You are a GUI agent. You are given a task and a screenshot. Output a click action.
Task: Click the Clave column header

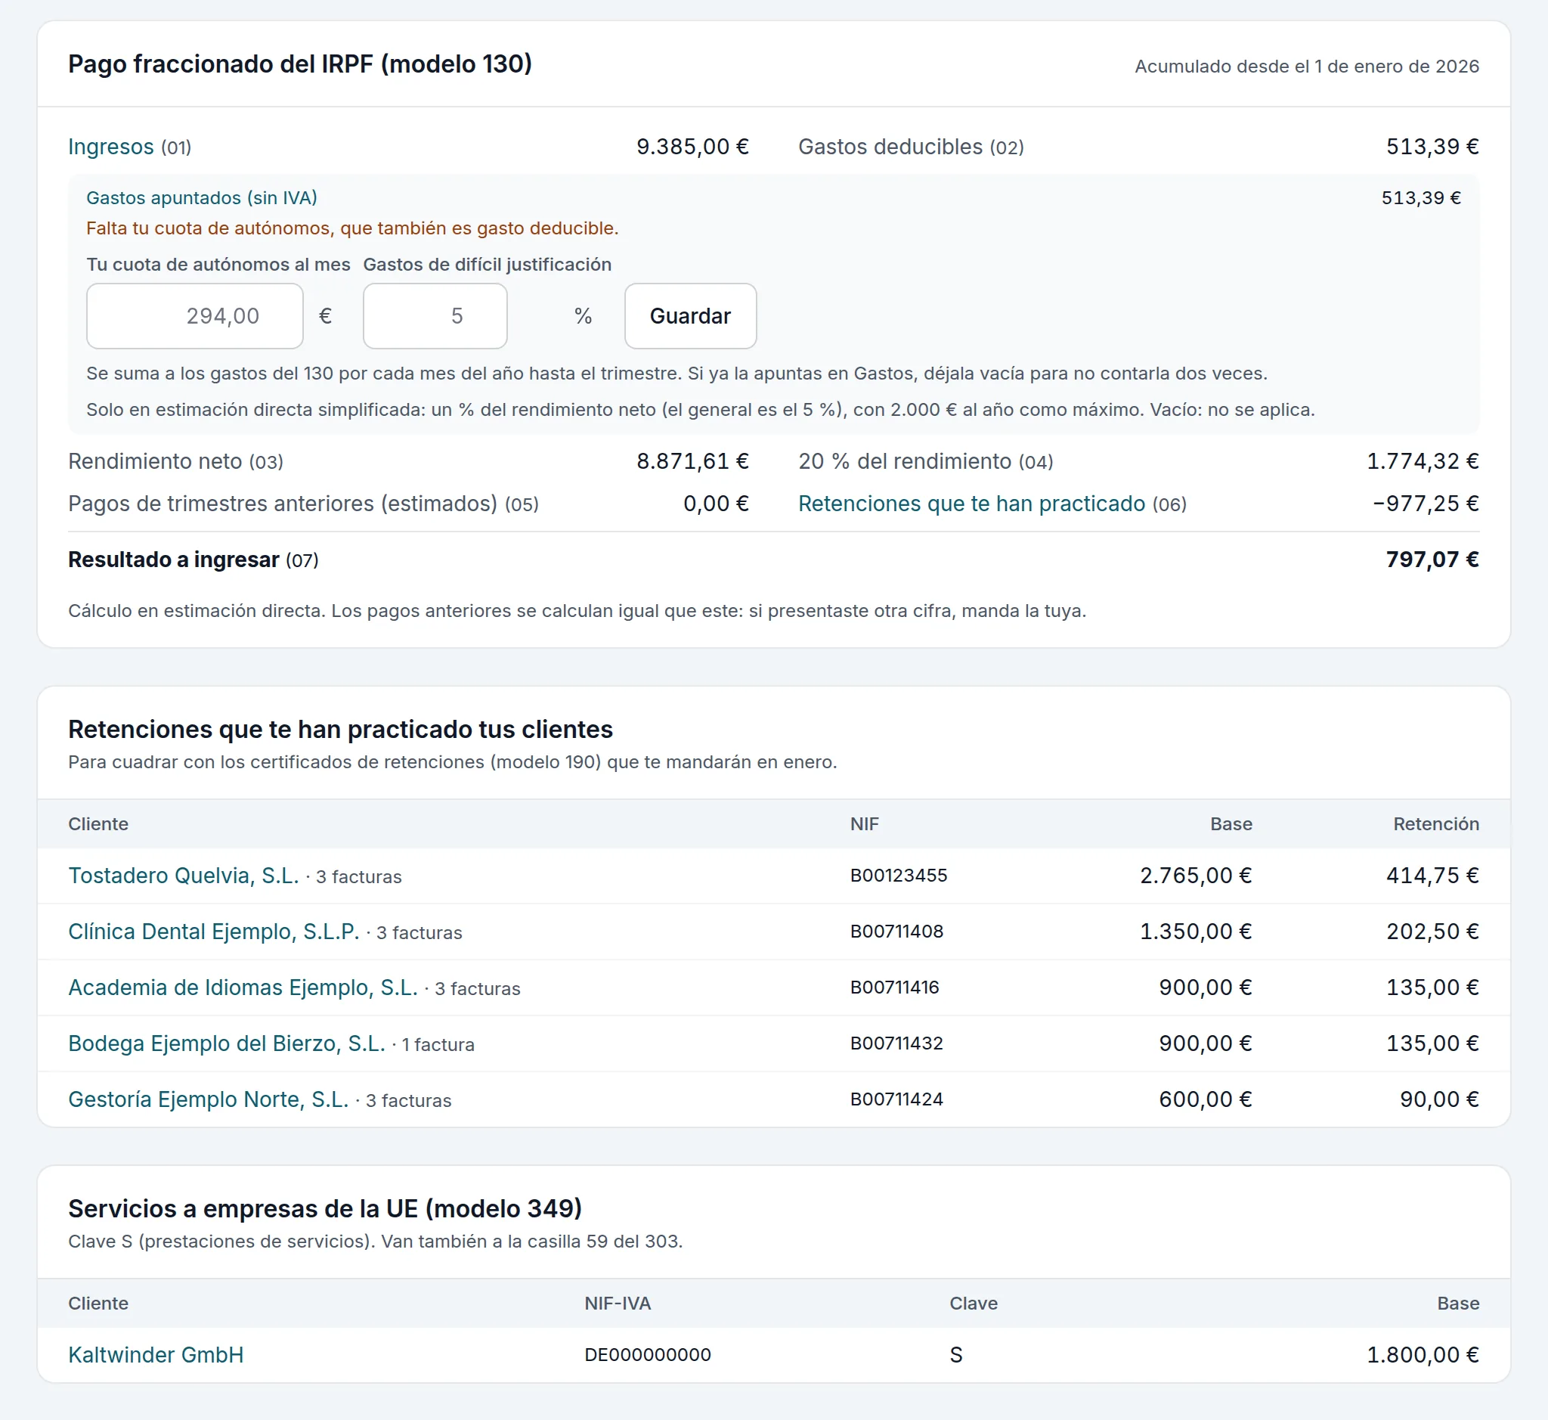[974, 1304]
